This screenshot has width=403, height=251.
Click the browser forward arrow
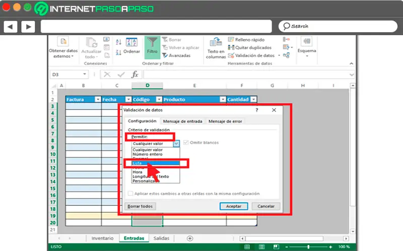coord(28,27)
